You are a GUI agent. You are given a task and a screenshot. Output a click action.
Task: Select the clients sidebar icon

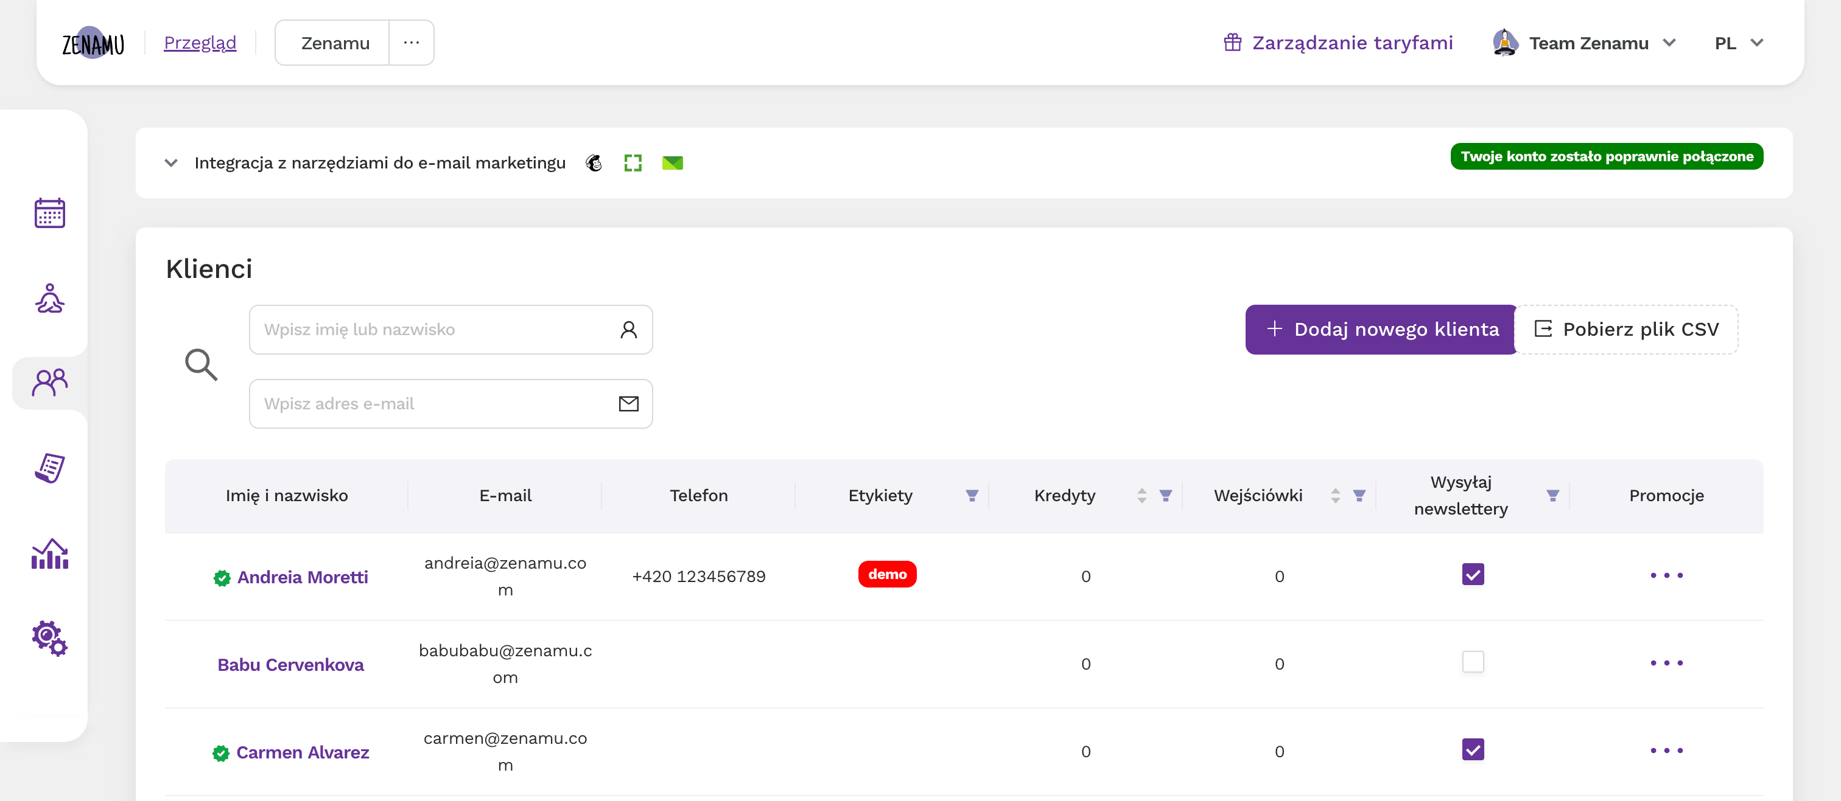(50, 383)
